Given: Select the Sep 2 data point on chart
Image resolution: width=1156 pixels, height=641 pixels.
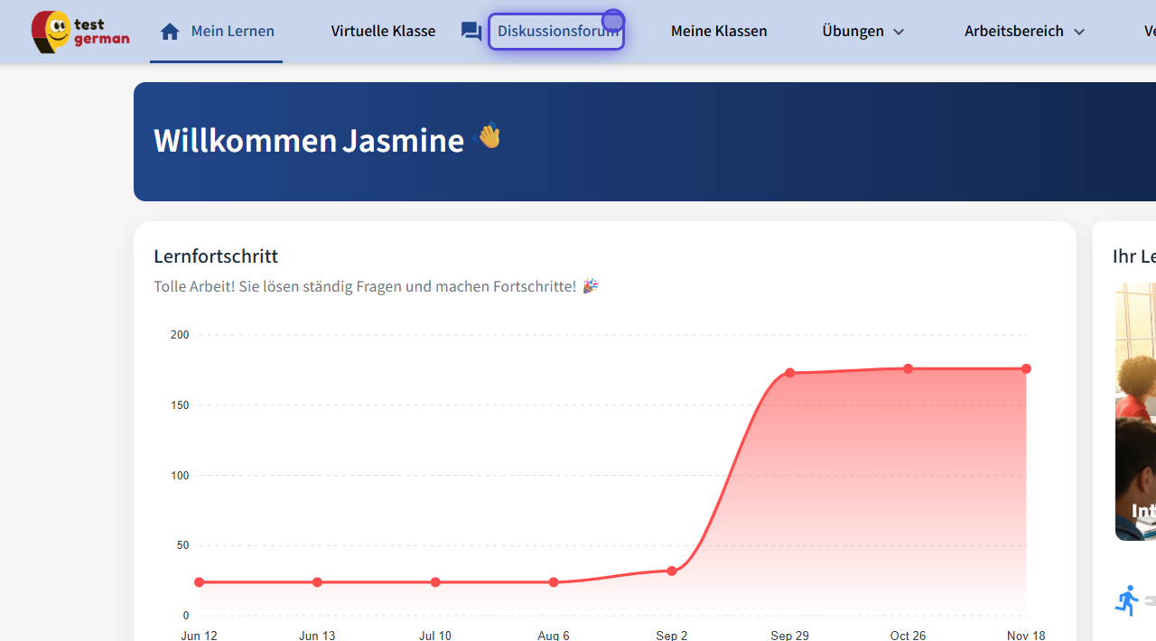Looking at the screenshot, I should (x=672, y=571).
